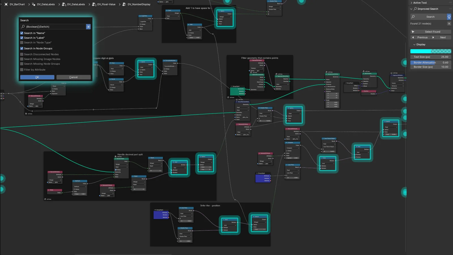Collapse the Display section
Image resolution: width=453 pixels, height=255 pixels.
coord(415,44)
